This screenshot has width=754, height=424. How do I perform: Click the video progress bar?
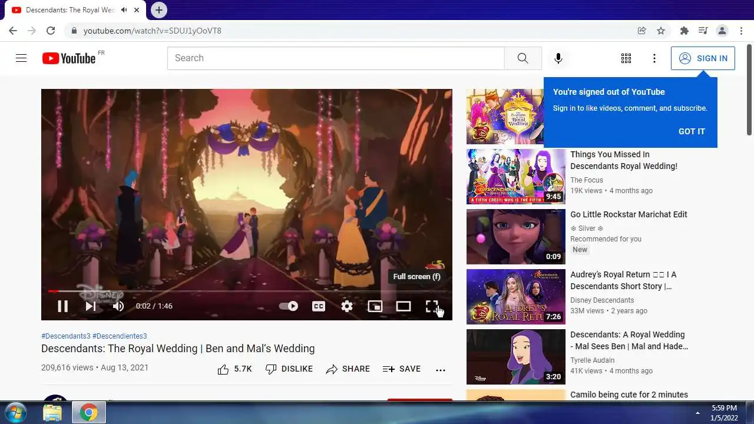[x=247, y=291]
